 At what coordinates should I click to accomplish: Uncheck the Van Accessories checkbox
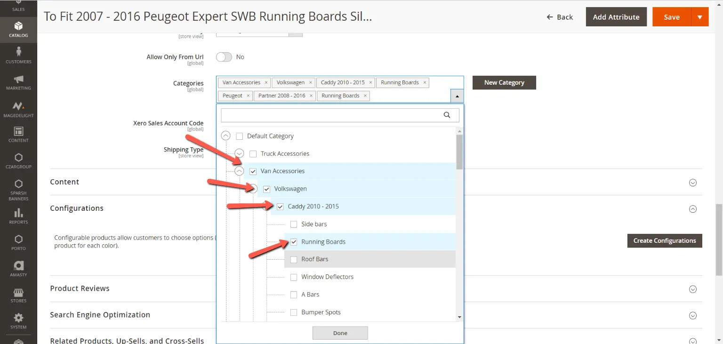(x=253, y=171)
